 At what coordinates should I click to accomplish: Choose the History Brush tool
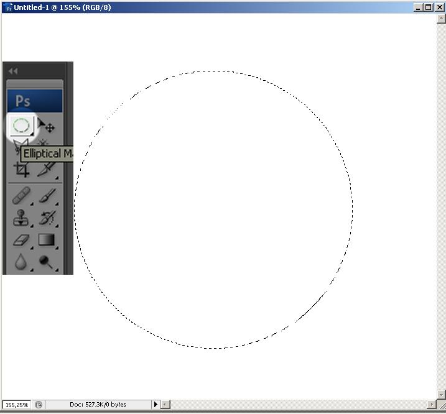coord(47,218)
